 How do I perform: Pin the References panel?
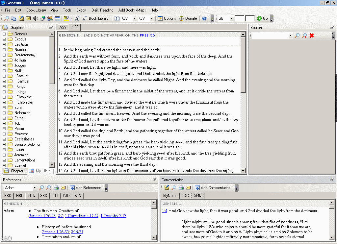click(x=154, y=180)
